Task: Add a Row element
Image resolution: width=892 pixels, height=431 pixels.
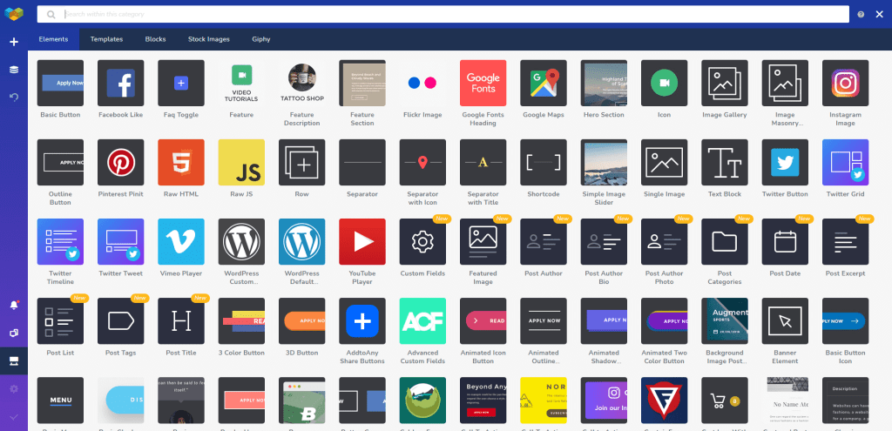Action: (x=302, y=163)
